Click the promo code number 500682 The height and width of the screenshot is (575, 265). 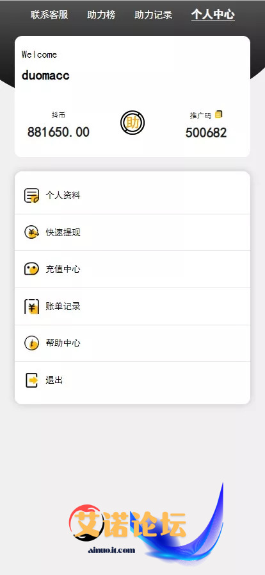tap(206, 133)
